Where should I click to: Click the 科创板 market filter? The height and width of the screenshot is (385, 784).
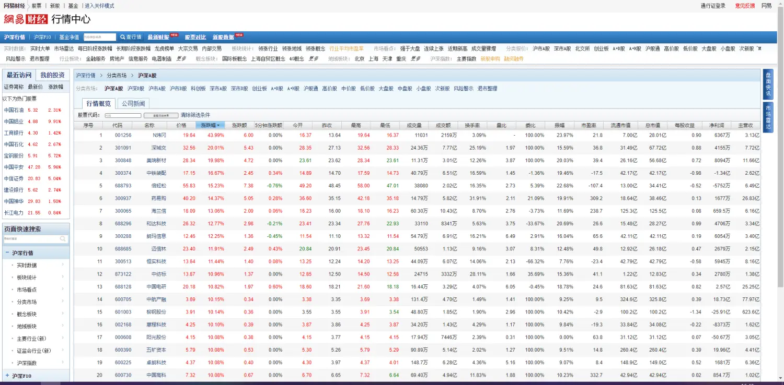pyautogui.click(x=198, y=89)
